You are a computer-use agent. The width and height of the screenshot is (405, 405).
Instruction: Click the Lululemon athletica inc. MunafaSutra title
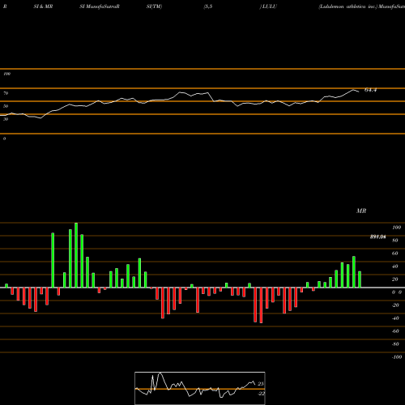coord(362,6)
